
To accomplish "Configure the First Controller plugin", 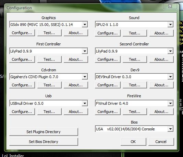I will click(22, 59).
